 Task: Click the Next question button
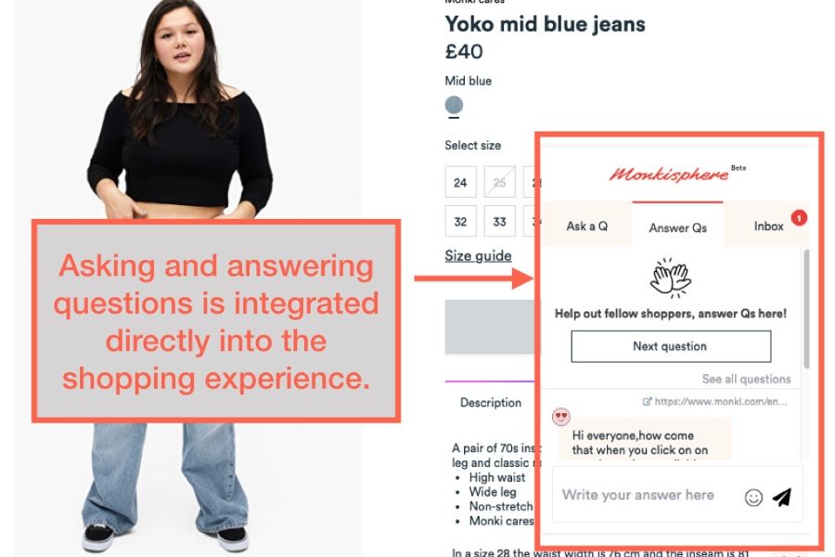coord(671,346)
